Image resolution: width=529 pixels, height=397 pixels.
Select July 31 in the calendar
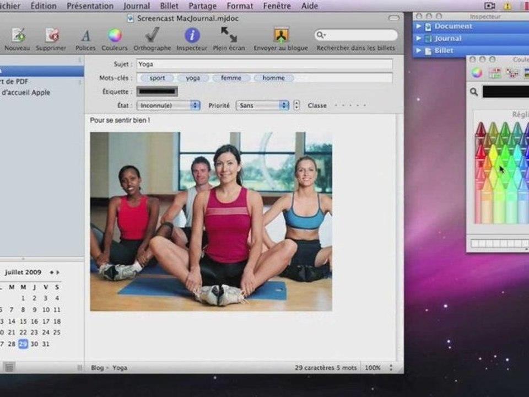46,344
